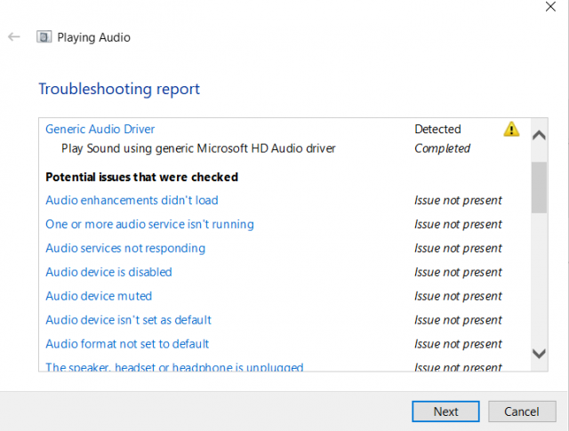Image resolution: width=569 pixels, height=431 pixels.
Task: Click 'Potential issues that were checked' heading
Action: click(x=141, y=177)
